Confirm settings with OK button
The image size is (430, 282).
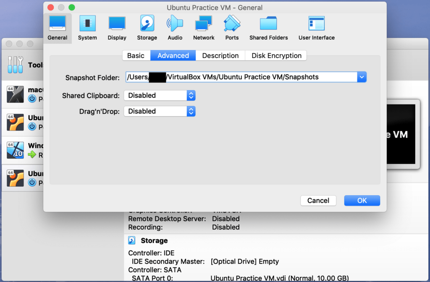[x=362, y=201]
